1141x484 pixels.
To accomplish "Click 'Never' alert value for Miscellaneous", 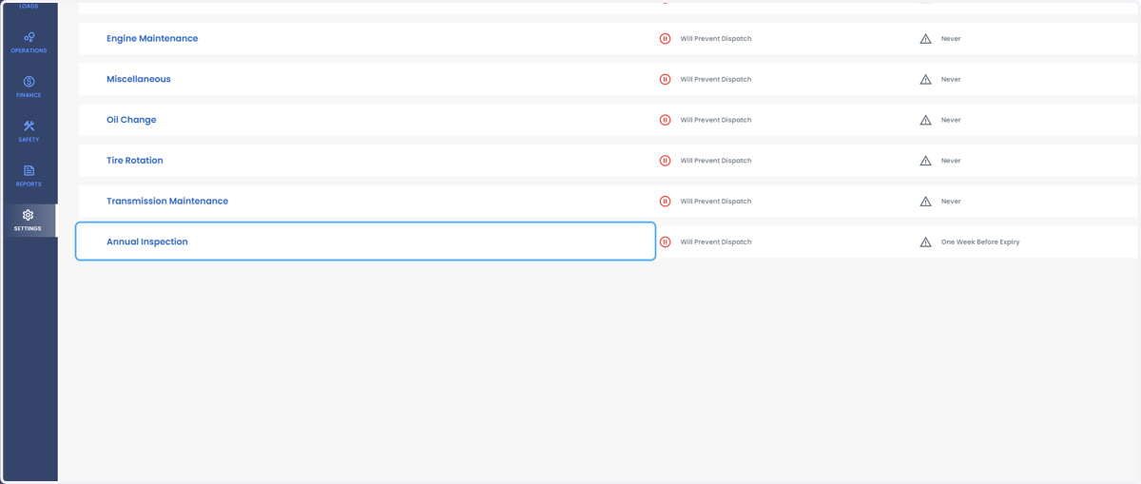I will click(951, 80).
